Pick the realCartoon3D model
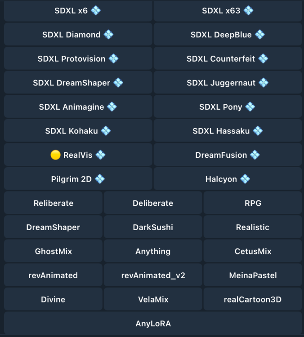Screen dimensions: 304x337 coord(252,300)
